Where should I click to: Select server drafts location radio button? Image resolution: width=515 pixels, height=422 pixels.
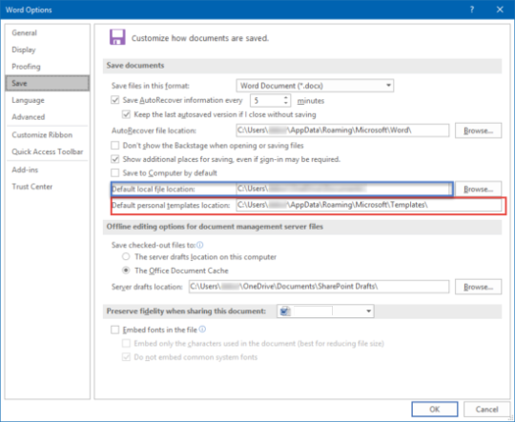(x=126, y=256)
